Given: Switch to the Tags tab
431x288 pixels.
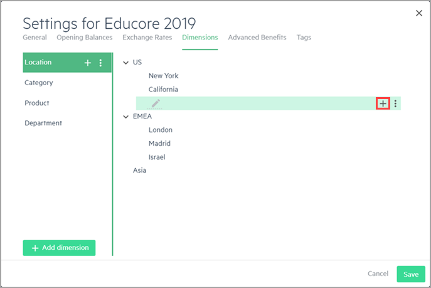Looking at the screenshot, I should (x=304, y=38).
